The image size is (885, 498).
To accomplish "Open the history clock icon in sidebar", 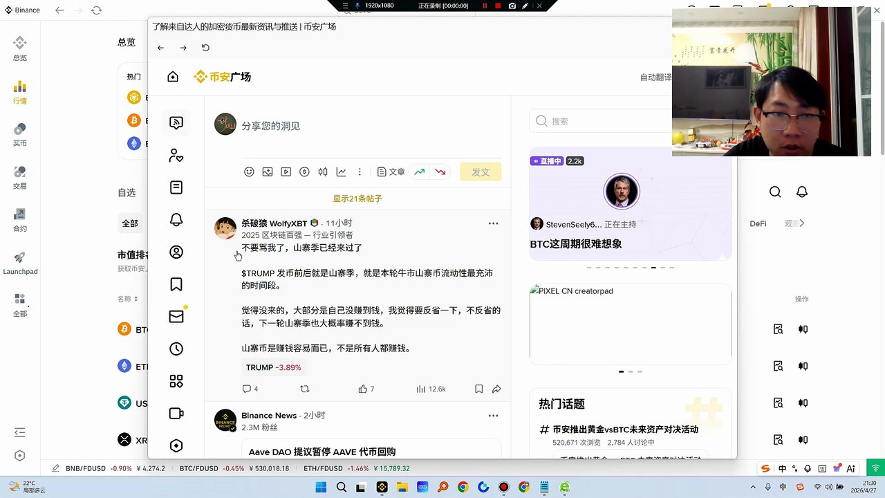I will click(x=176, y=349).
